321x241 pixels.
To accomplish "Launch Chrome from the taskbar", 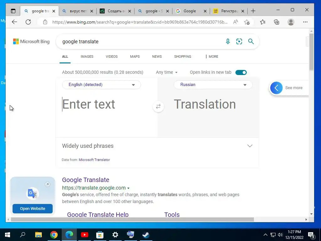I will [54, 235].
